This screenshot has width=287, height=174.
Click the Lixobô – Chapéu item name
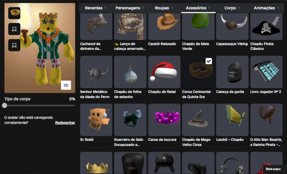pyautogui.click(x=230, y=139)
